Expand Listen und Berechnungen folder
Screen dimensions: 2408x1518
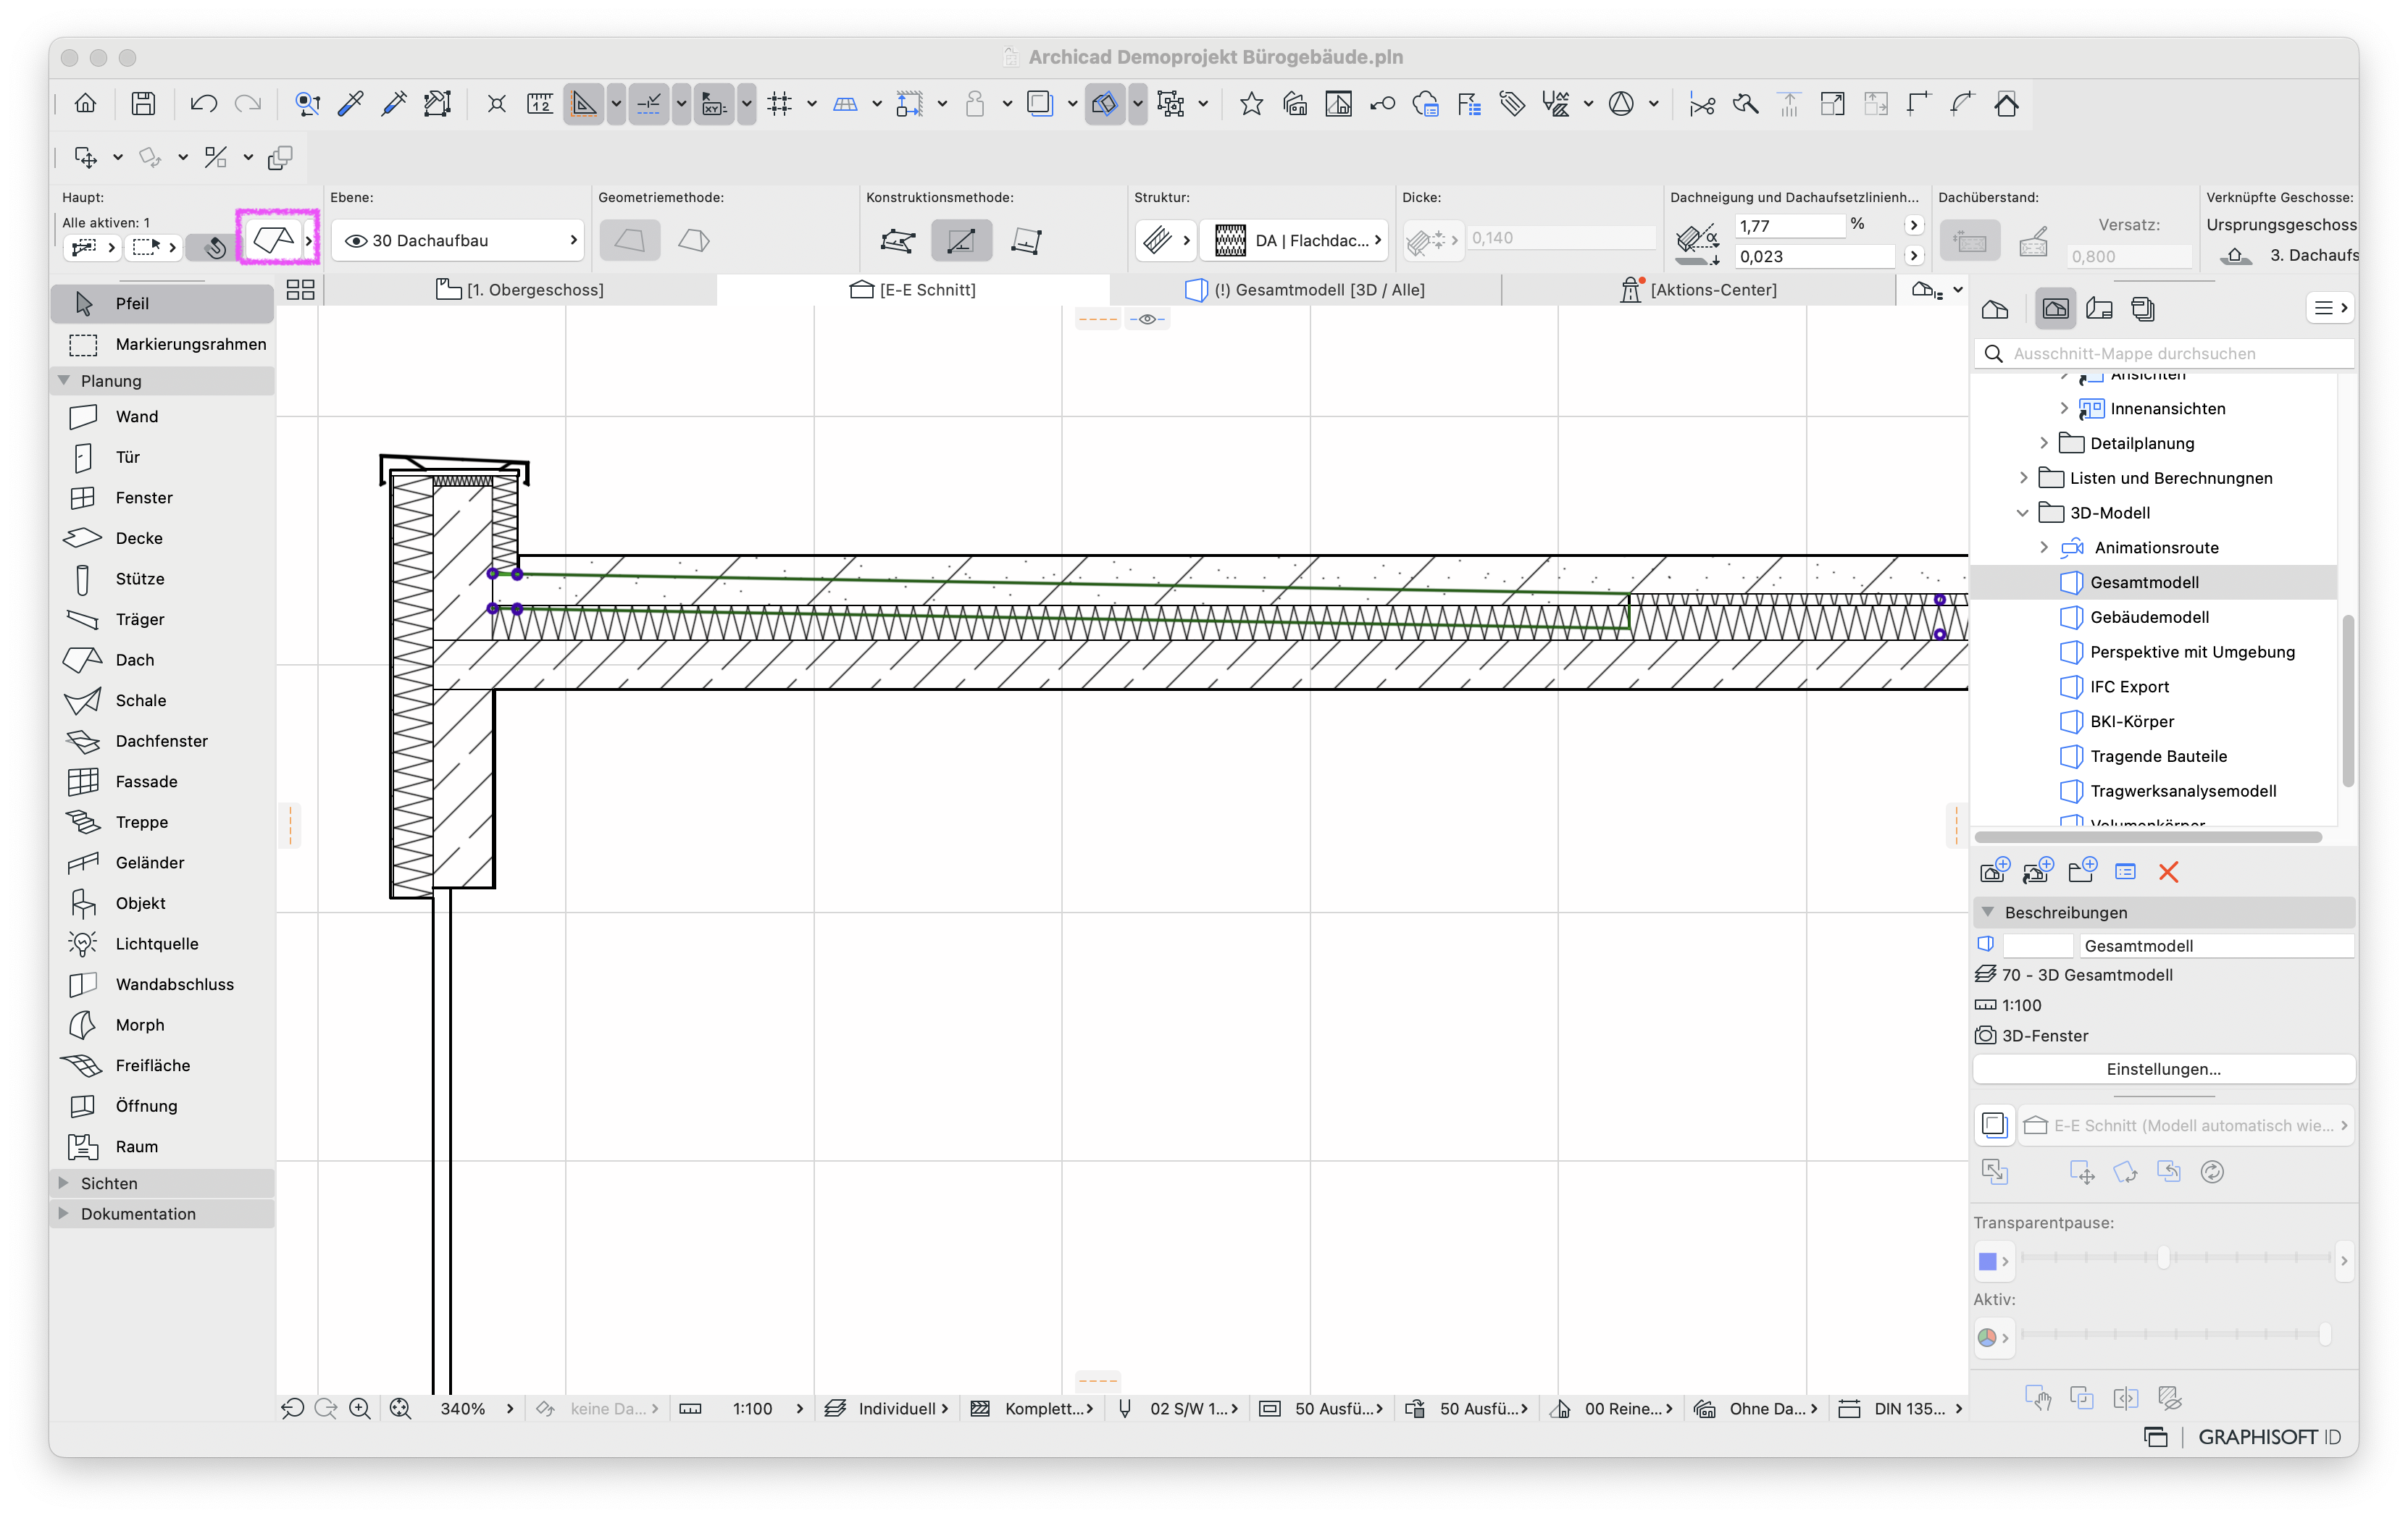point(2024,478)
